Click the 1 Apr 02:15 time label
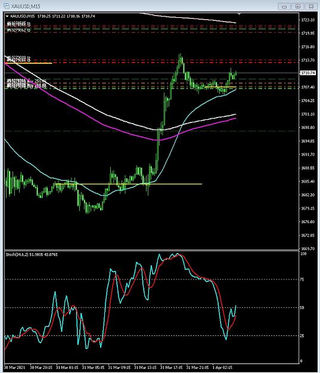 tap(222, 368)
